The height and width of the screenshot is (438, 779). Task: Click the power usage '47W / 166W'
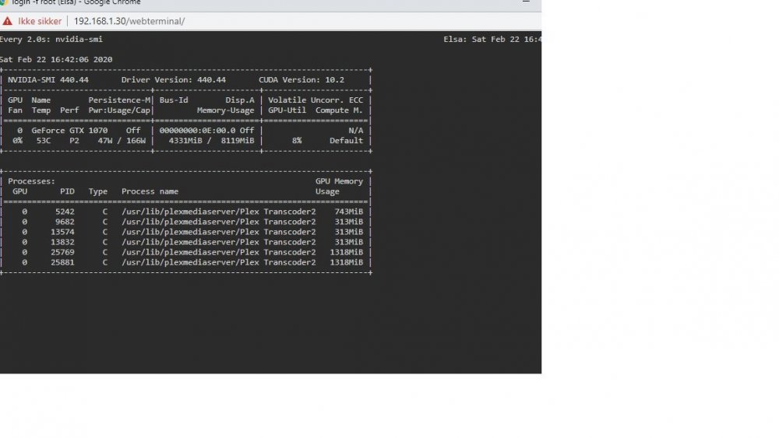point(122,141)
